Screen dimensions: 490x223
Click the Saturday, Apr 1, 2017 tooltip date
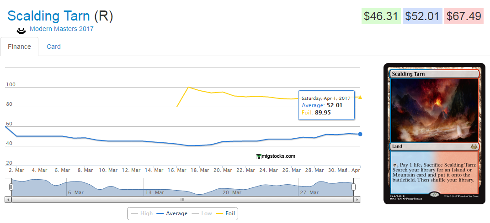click(326, 98)
